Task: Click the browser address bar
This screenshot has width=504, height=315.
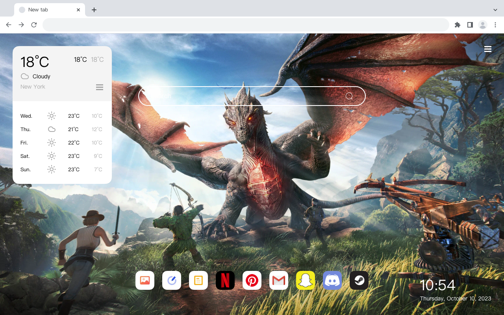Action: click(x=246, y=25)
